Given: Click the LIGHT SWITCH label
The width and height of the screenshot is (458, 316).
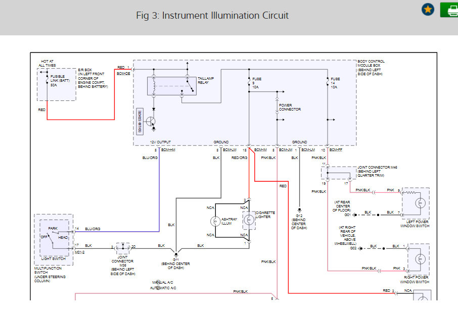Looking at the screenshot, I should pos(53,258).
